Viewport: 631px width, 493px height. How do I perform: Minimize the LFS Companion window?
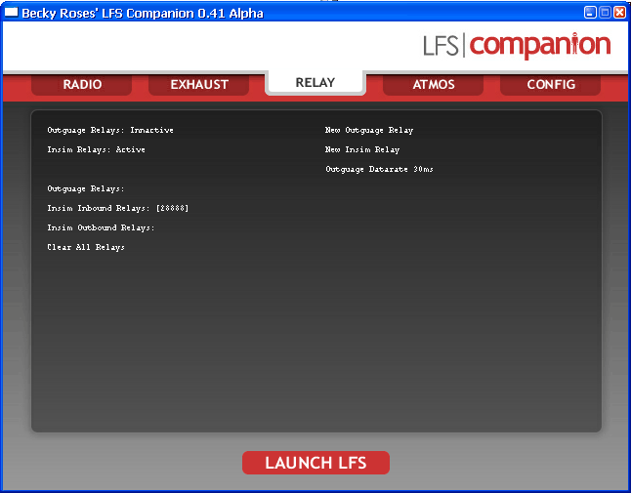pos(590,13)
